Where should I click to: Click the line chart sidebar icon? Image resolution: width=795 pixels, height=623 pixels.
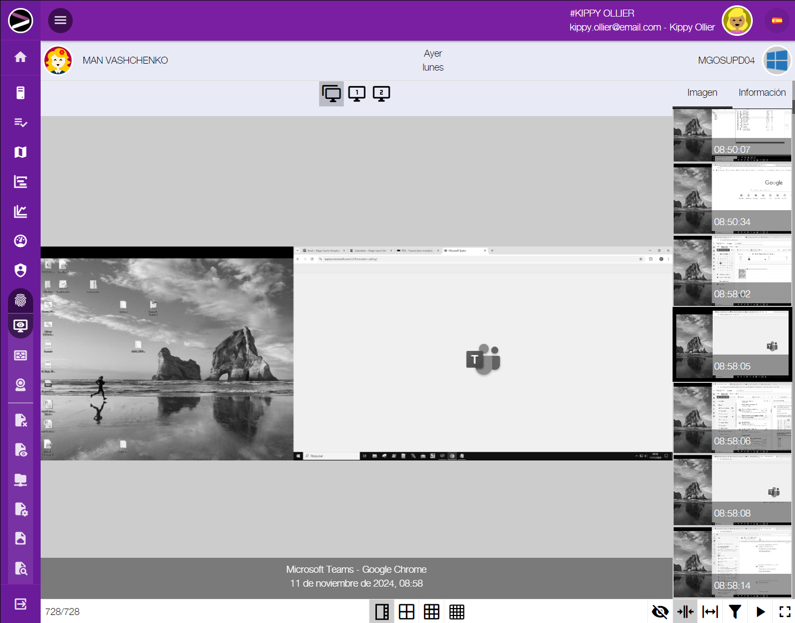[x=20, y=212]
